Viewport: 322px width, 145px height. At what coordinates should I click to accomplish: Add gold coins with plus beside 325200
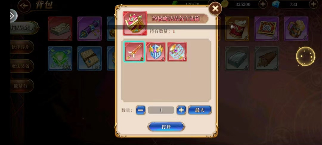click(x=263, y=4)
